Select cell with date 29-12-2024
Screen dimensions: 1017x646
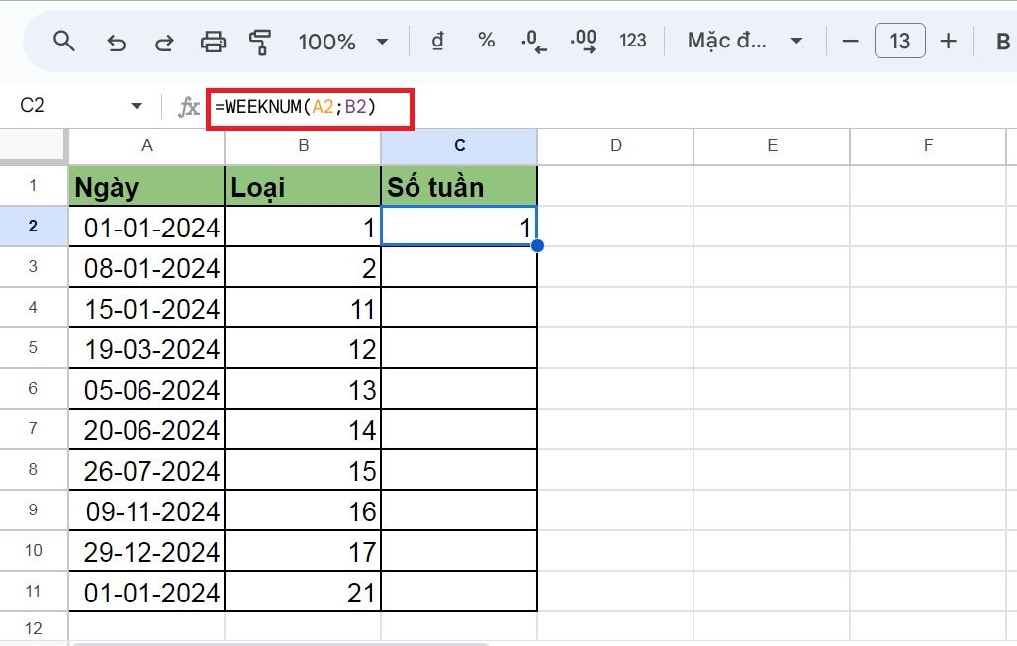146,551
